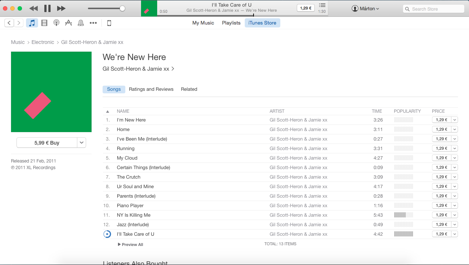Open the Apps icon
Viewport: 469px width, 265px height.
[x=69, y=23]
